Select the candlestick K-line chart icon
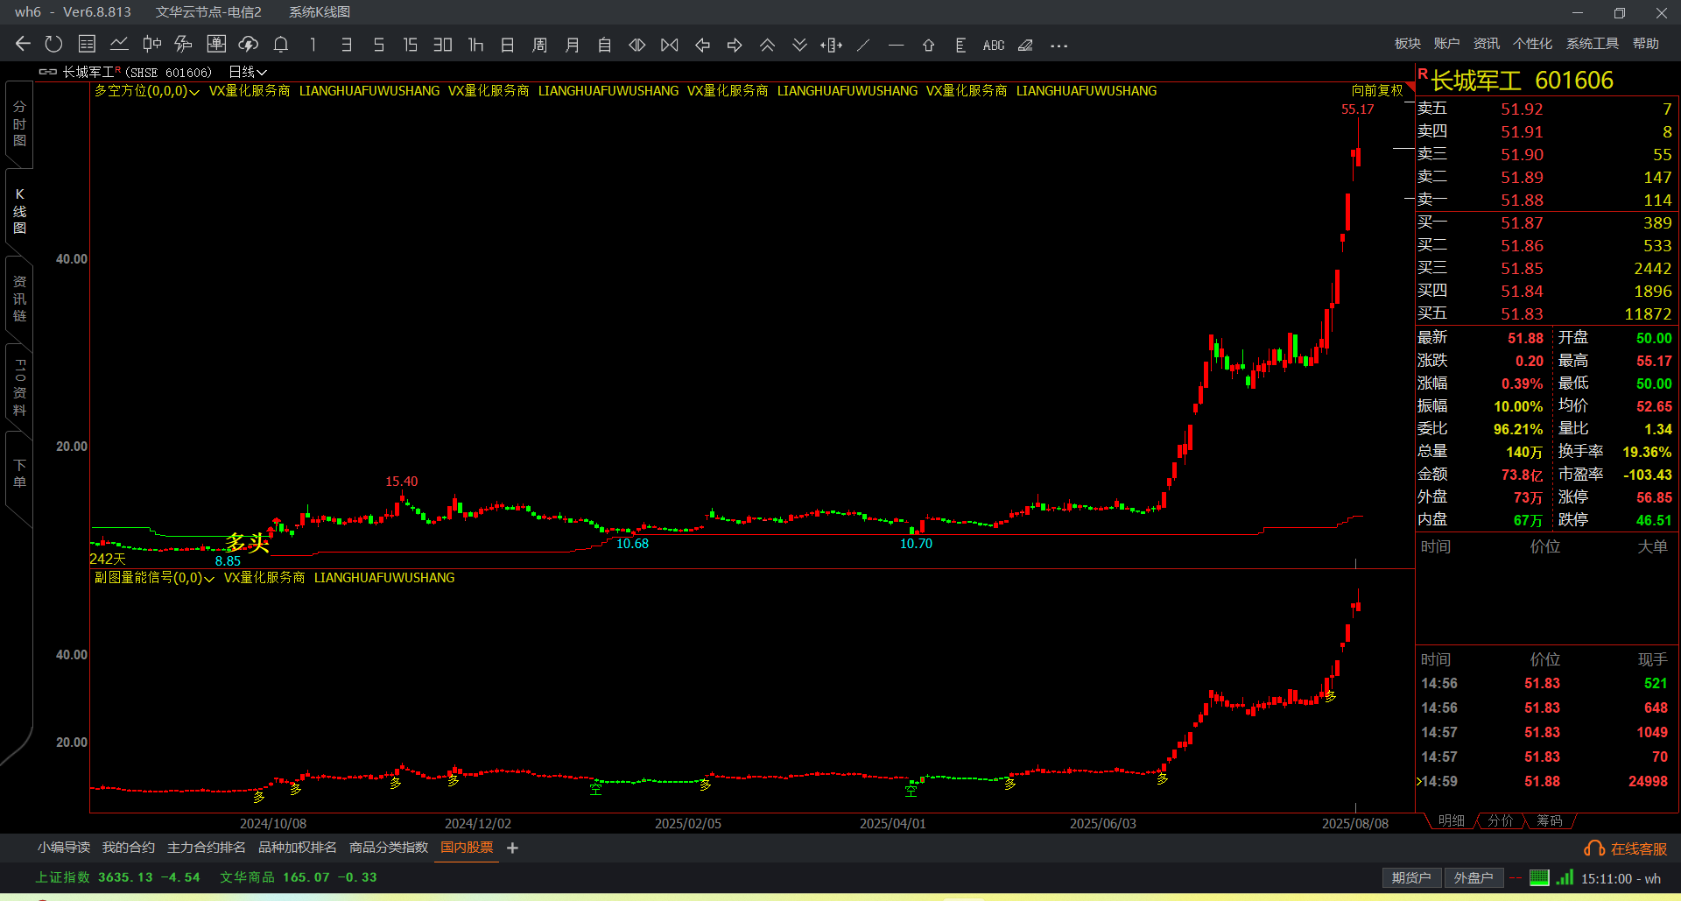The width and height of the screenshot is (1681, 901). 151,45
